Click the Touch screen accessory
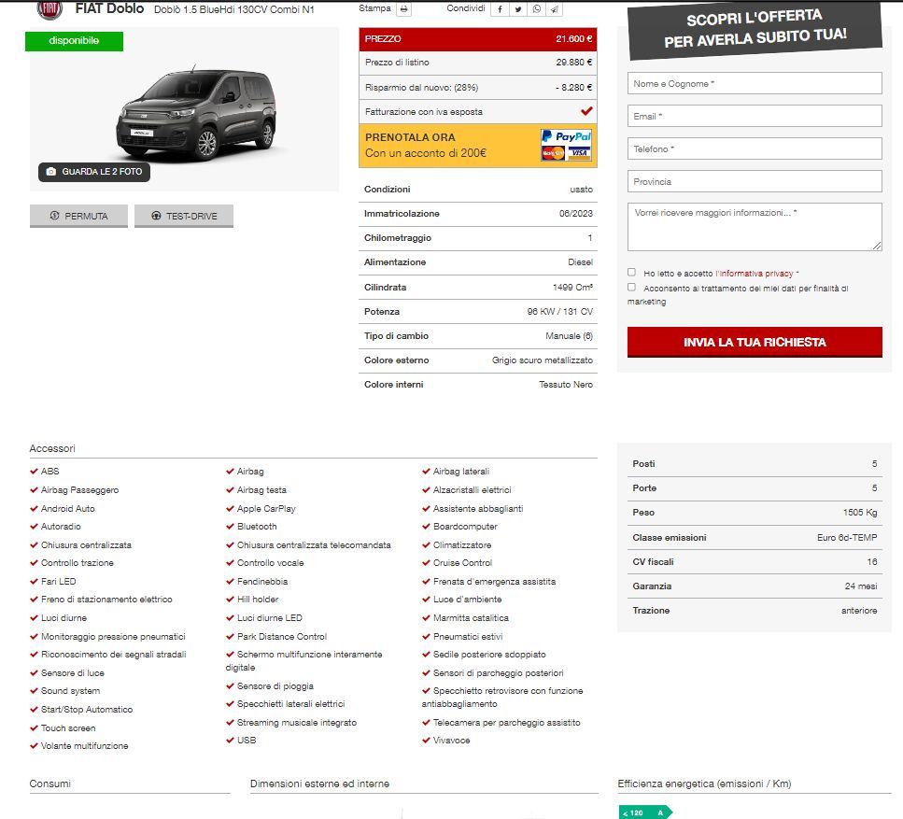903x819 pixels. click(68, 728)
